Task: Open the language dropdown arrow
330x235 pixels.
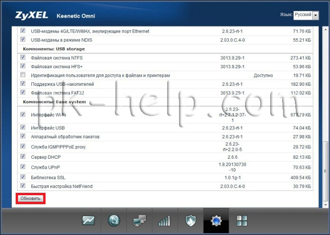Action: (315, 15)
